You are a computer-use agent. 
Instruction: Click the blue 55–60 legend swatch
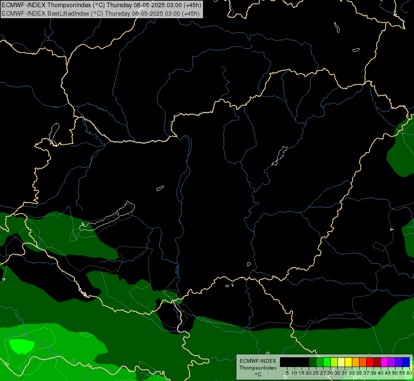tap(406, 362)
